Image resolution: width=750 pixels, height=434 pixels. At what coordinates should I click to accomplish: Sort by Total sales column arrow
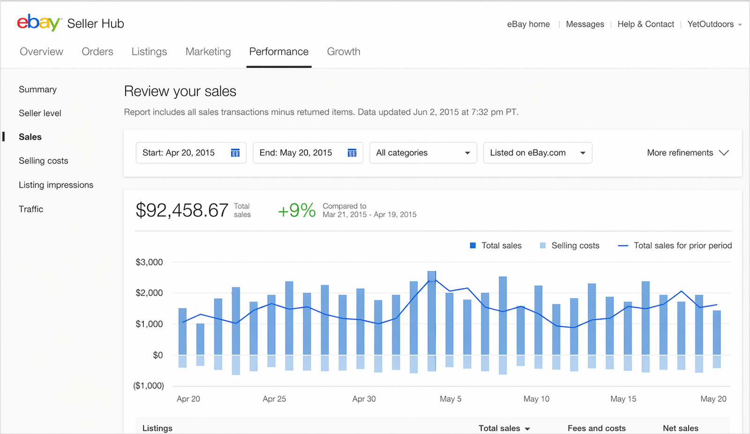(527, 429)
